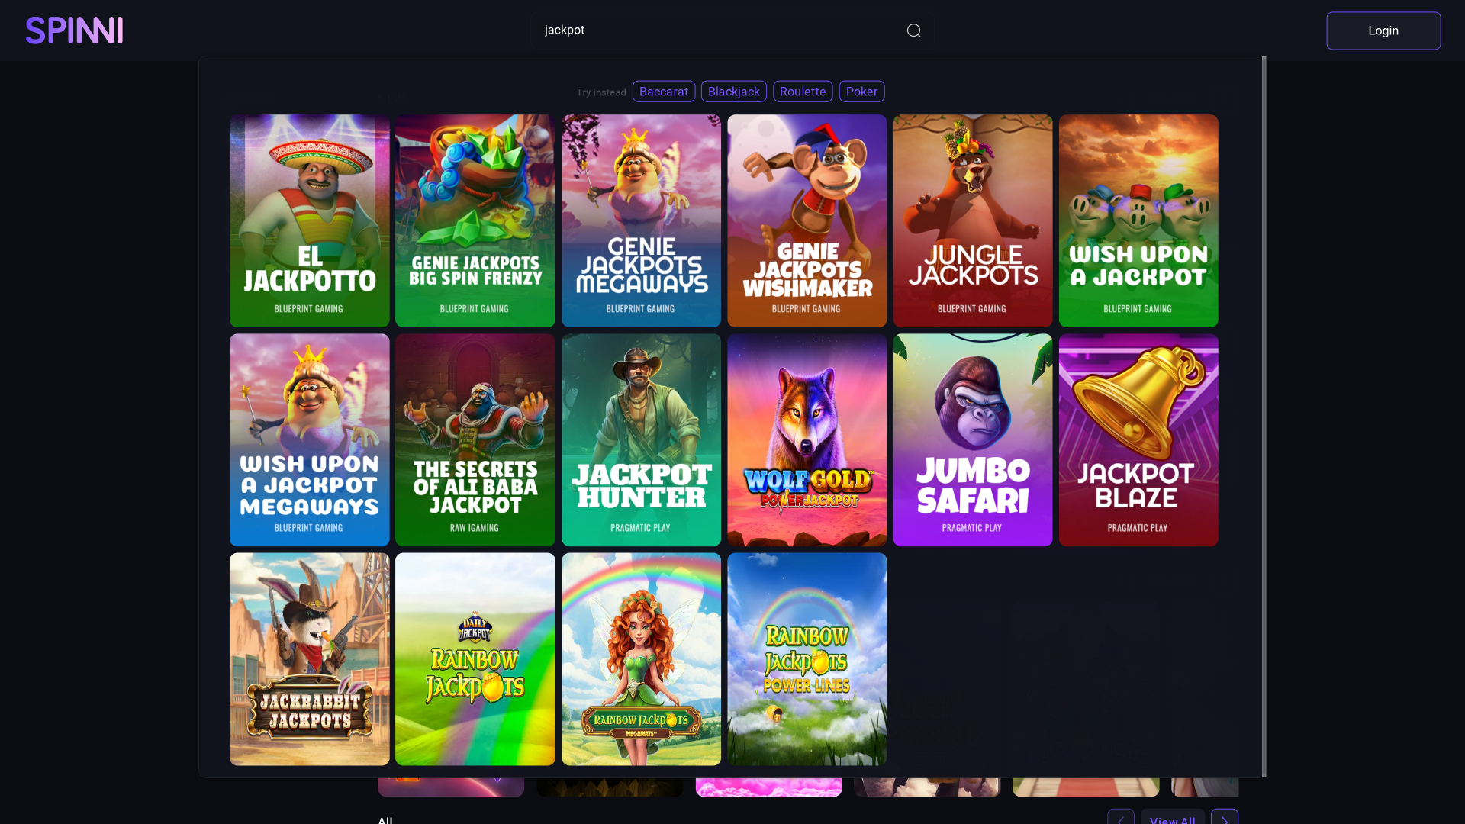Open the Wolf Gold Power Jackpot game
The width and height of the screenshot is (1465, 824).
806,439
